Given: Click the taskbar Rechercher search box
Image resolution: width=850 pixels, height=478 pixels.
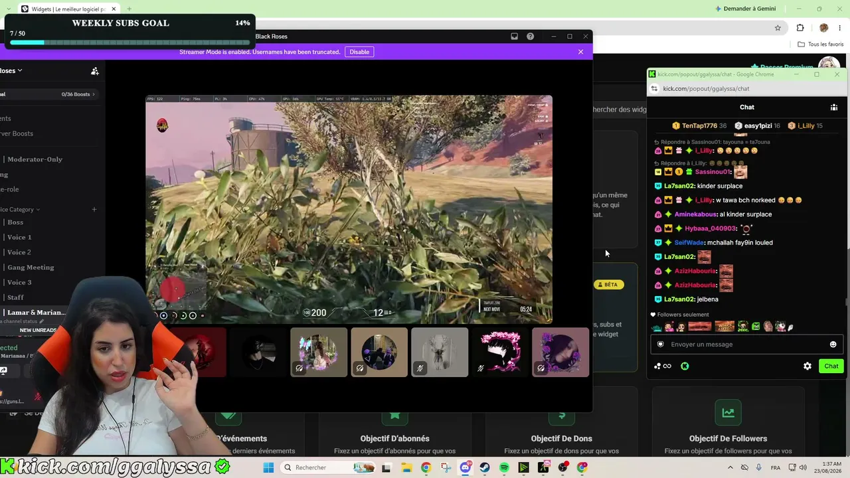Looking at the screenshot, I should tap(329, 468).
